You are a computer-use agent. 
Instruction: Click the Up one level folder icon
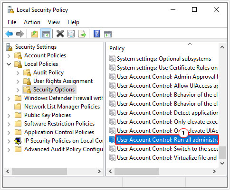coord(35,34)
